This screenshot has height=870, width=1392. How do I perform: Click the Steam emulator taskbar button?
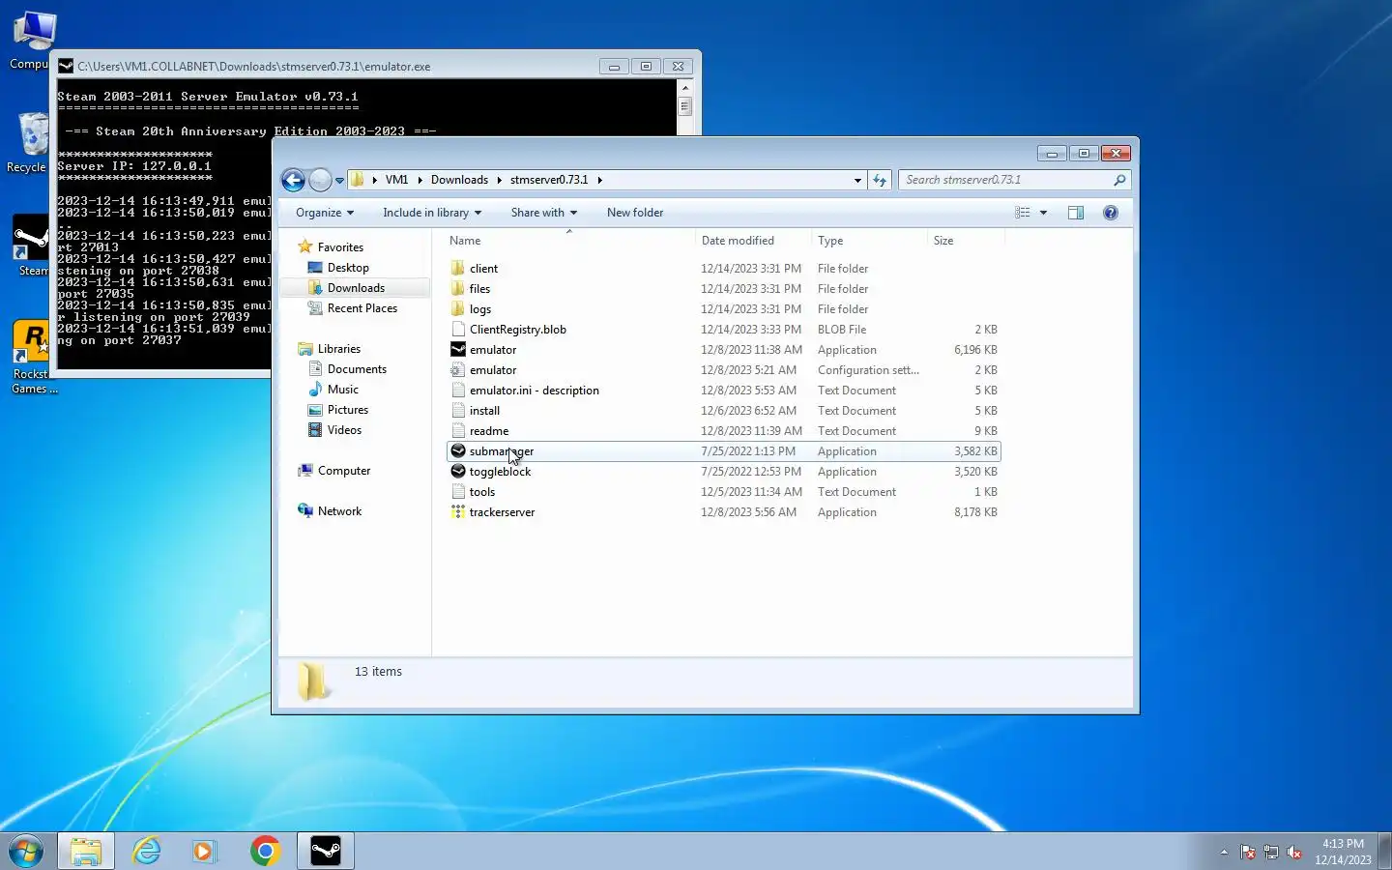325,851
